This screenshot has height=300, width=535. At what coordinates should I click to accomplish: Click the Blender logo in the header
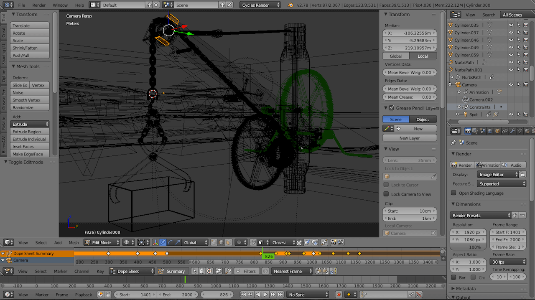[x=290, y=5]
